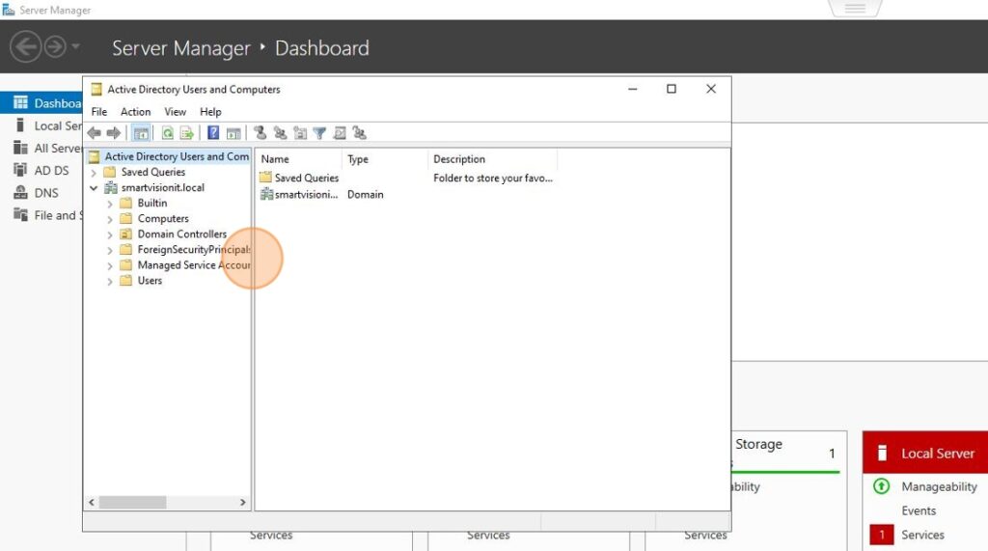Click Services in the Local Server tile
The width and height of the screenshot is (988, 551).
pyautogui.click(x=922, y=535)
